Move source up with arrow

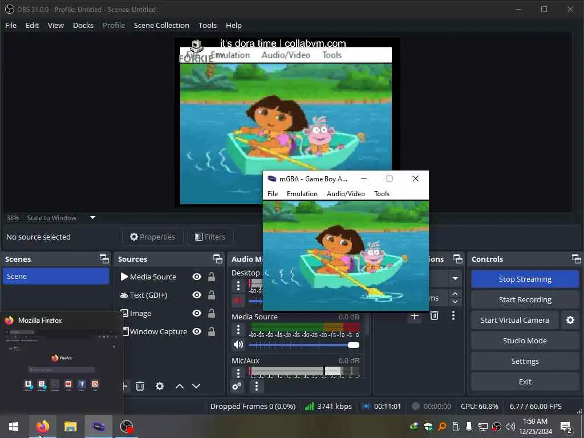click(x=180, y=386)
